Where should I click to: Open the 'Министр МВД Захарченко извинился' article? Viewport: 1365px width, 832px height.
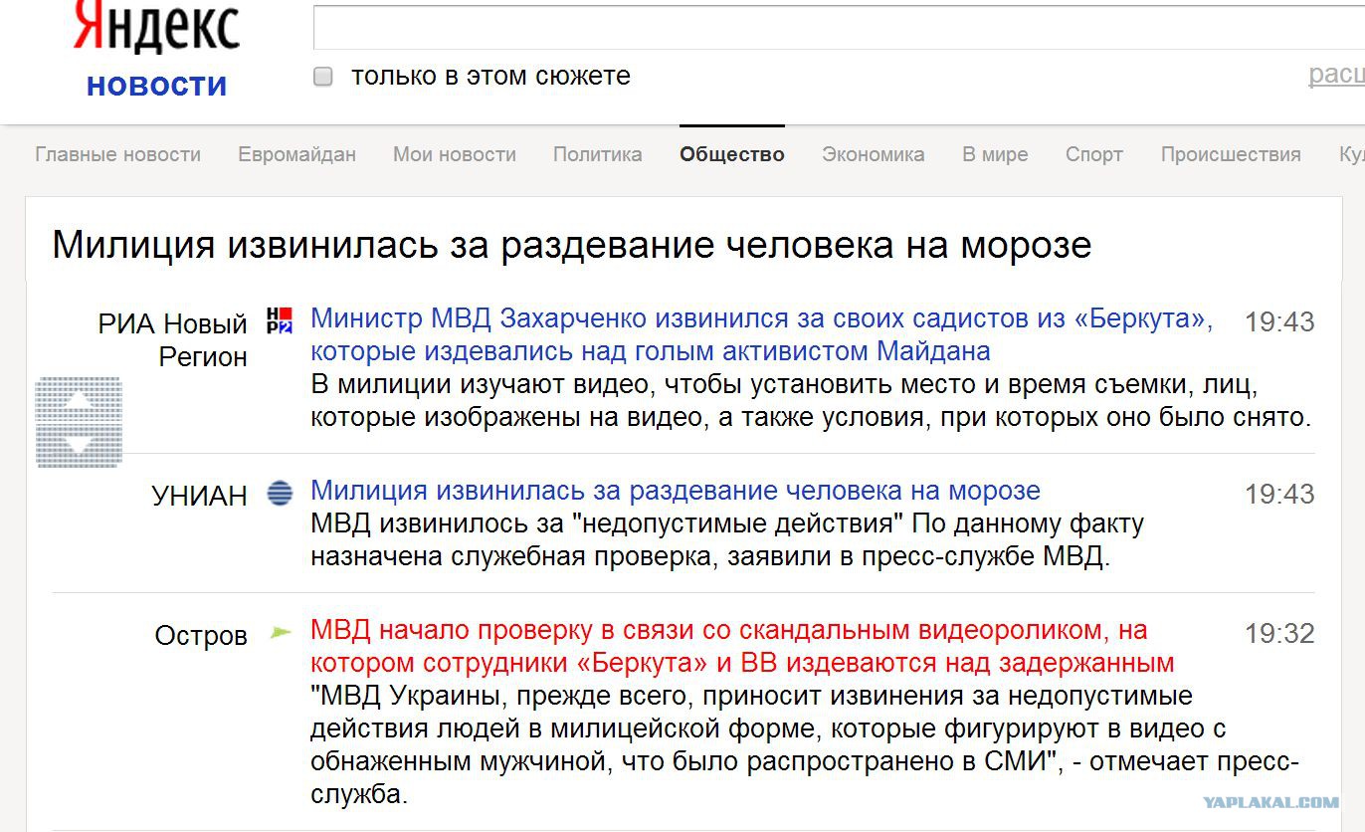pos(761,334)
